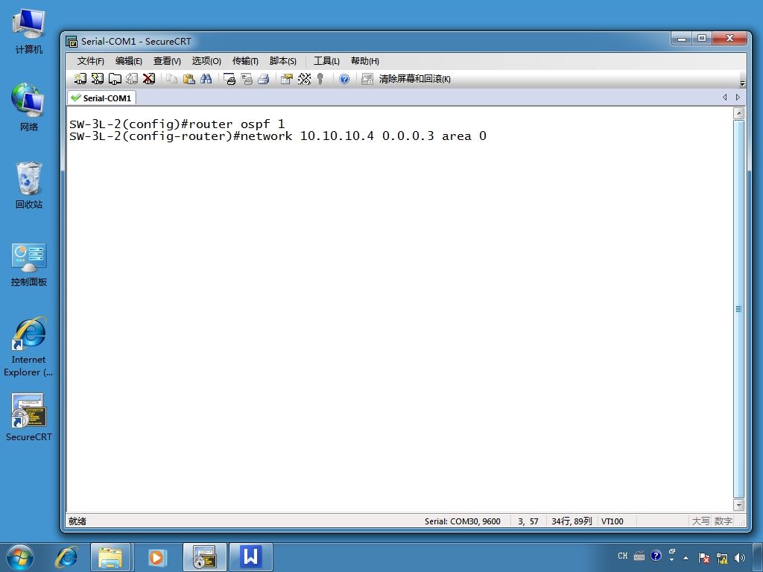Open the 查看(V) menu
This screenshot has height=572, width=763.
(167, 61)
